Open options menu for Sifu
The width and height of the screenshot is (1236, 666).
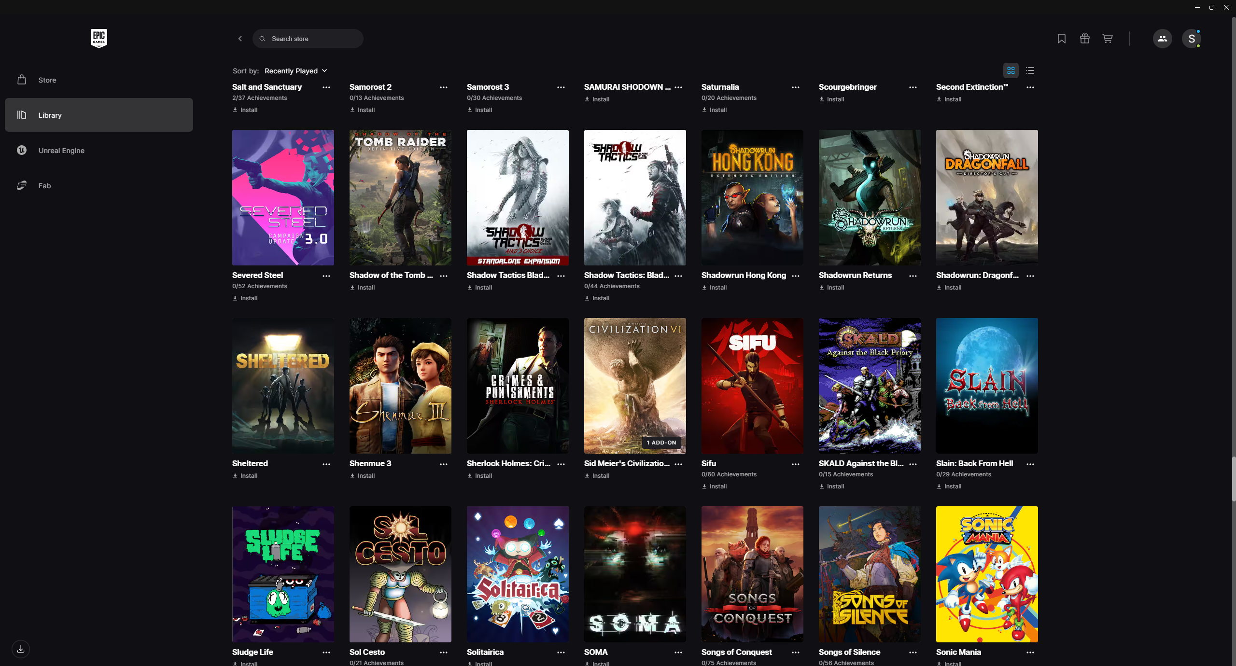[x=796, y=464]
